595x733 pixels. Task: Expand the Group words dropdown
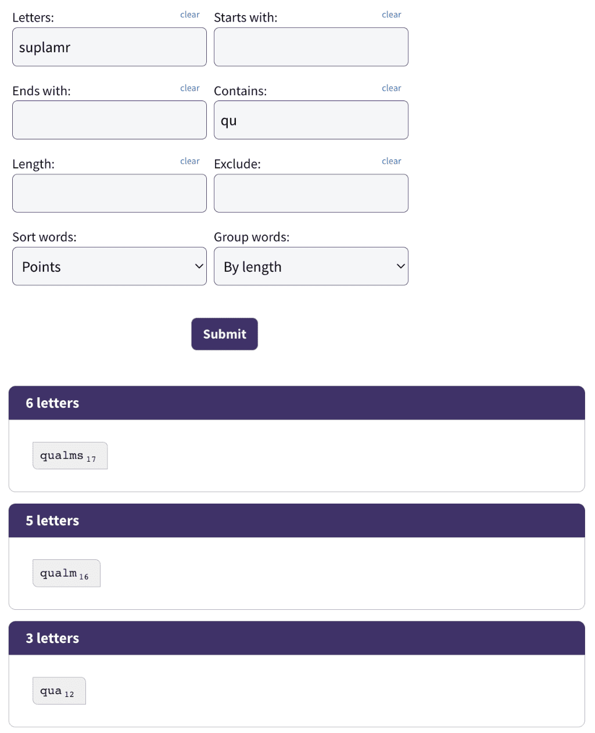[x=311, y=267]
